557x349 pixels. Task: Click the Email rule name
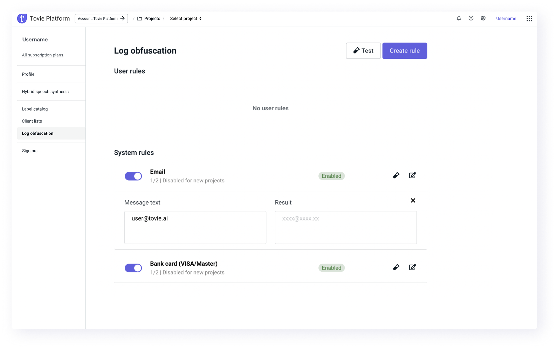click(x=158, y=172)
